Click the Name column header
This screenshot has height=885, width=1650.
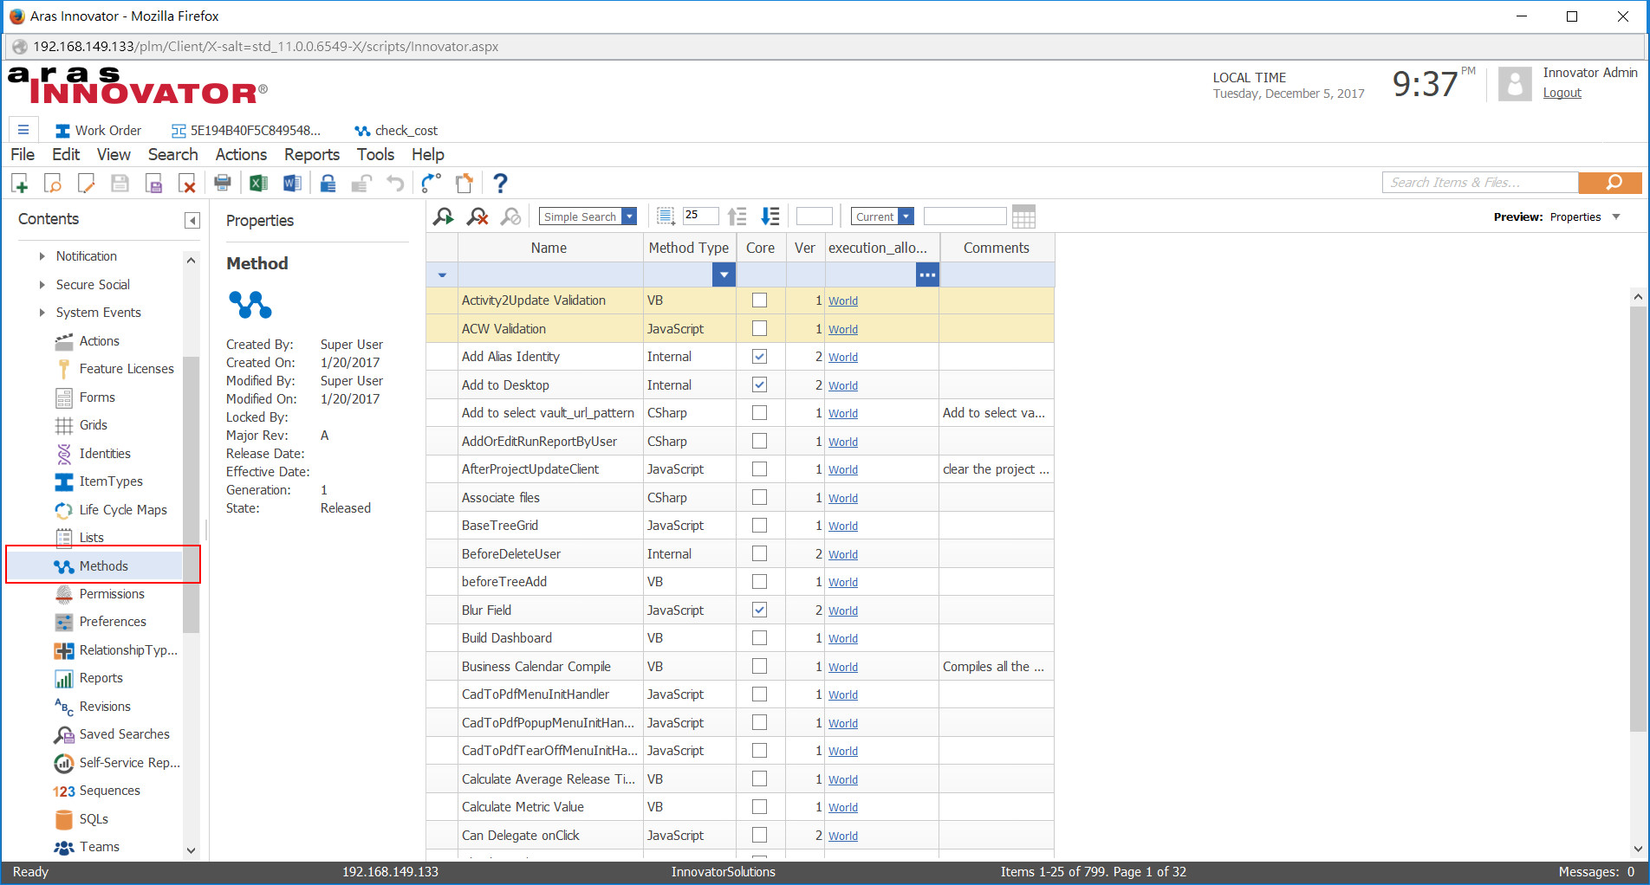coord(549,248)
